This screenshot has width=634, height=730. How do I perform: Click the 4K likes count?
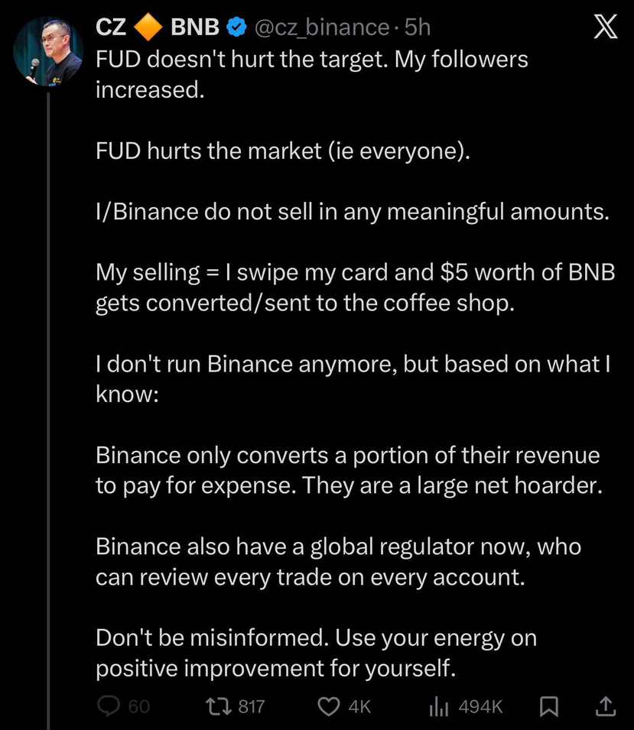[359, 707]
